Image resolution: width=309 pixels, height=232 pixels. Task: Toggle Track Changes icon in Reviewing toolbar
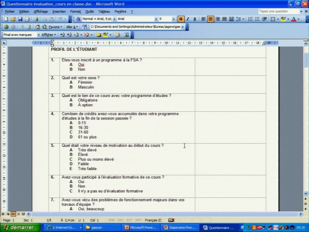click(118, 35)
